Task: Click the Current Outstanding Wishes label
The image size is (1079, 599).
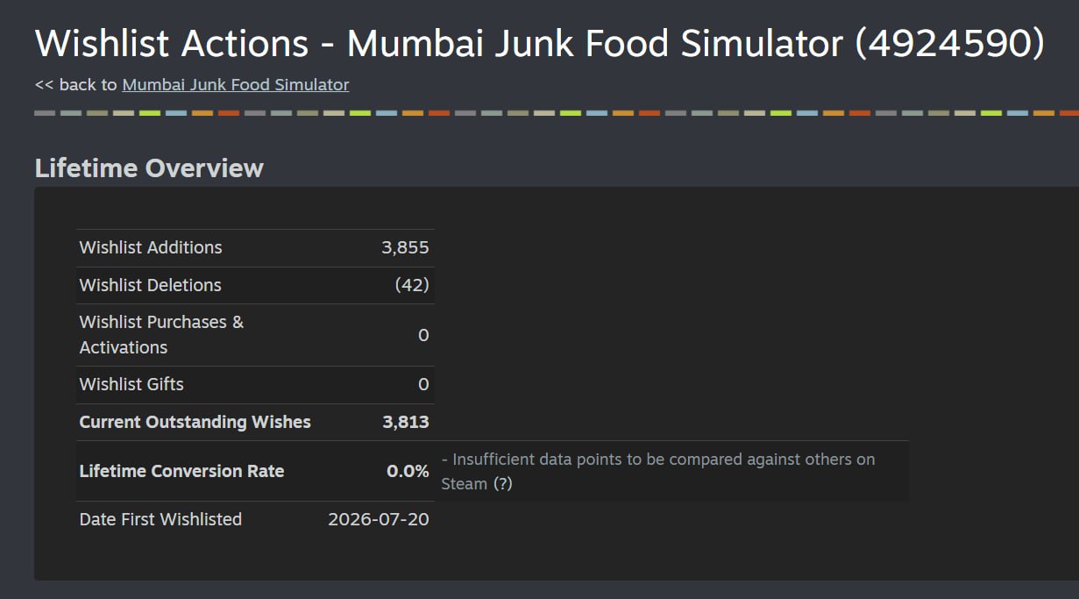Action: point(195,422)
